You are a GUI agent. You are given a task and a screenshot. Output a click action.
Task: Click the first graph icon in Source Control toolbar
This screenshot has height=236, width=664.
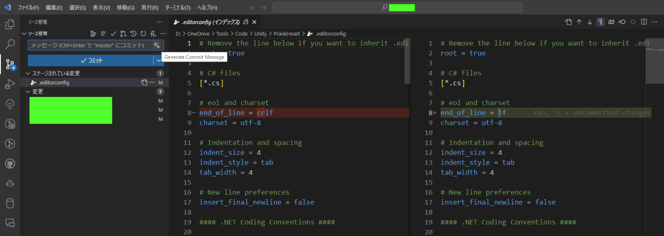point(93,34)
